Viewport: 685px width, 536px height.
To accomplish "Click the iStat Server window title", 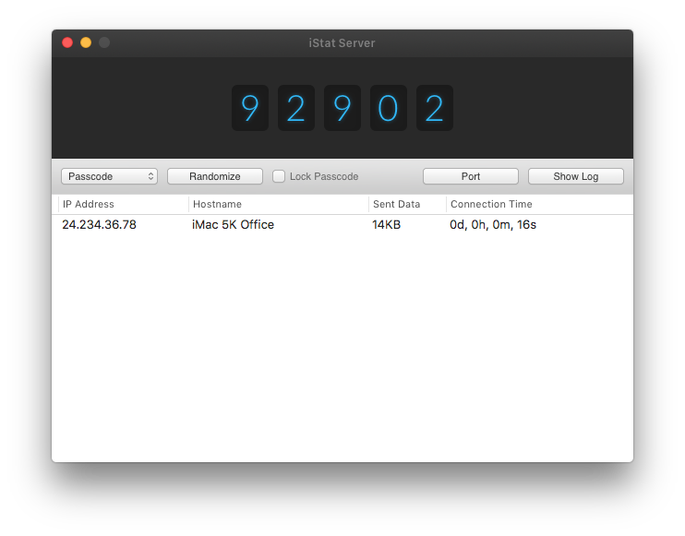I will click(x=342, y=42).
